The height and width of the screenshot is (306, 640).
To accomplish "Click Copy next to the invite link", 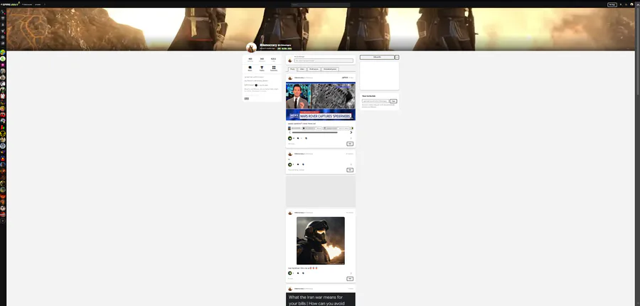I will pyautogui.click(x=393, y=101).
